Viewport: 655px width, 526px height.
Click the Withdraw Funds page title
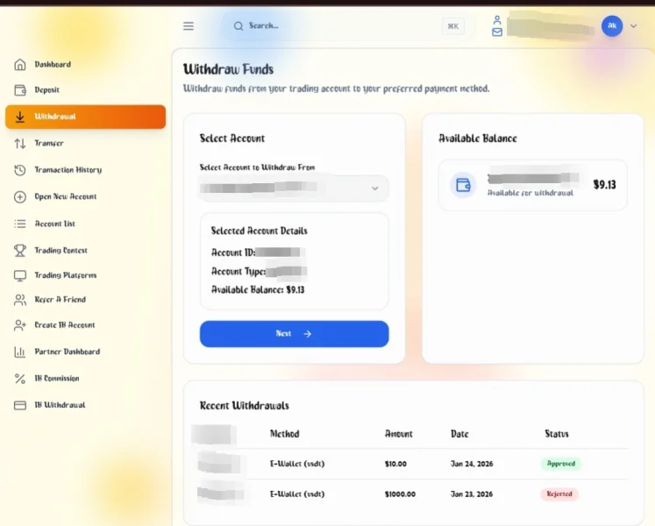pyautogui.click(x=228, y=69)
